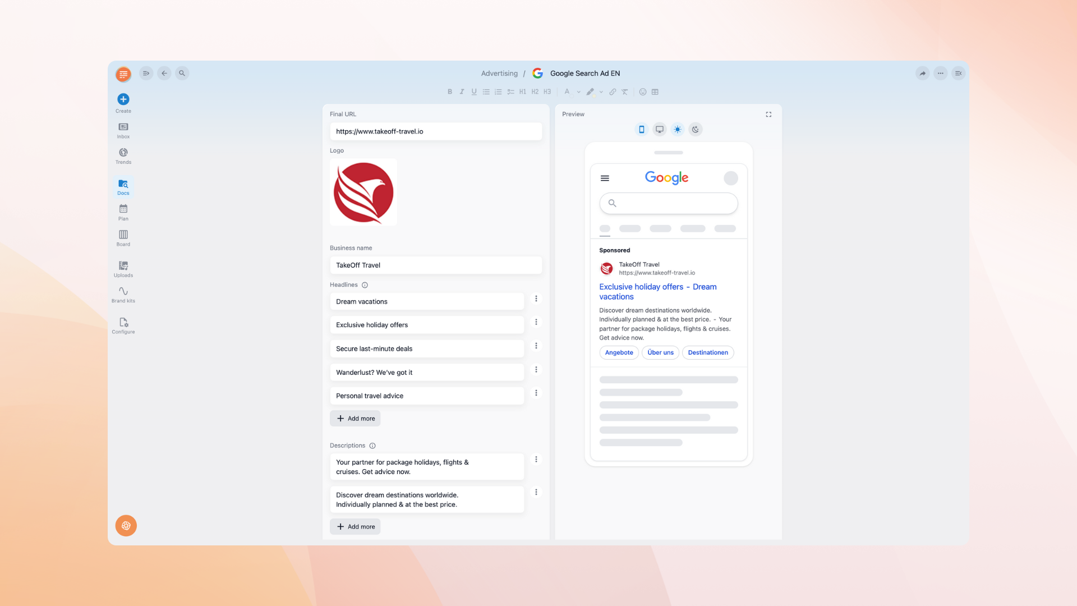Toggle italic formatting
The height and width of the screenshot is (606, 1077).
[x=462, y=92]
